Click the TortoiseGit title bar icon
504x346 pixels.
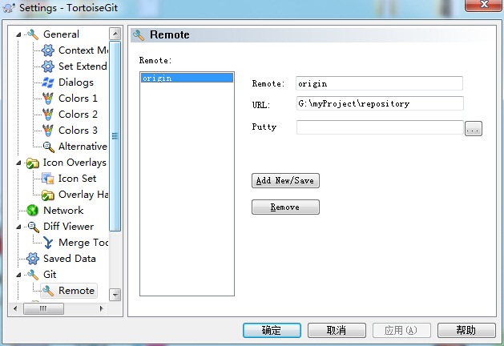coord(9,8)
